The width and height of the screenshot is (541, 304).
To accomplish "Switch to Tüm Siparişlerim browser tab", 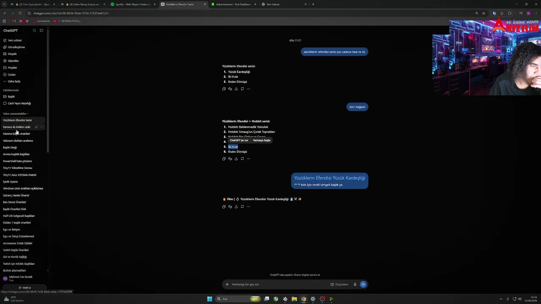I will (x=33, y=4).
